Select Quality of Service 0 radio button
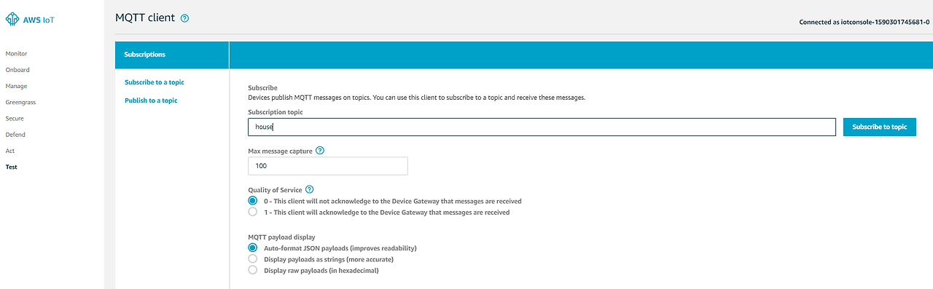933x289 pixels. 253,201
